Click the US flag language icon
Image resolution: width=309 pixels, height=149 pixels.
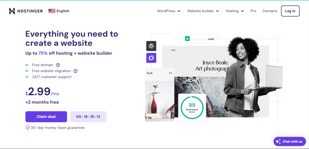52,11
